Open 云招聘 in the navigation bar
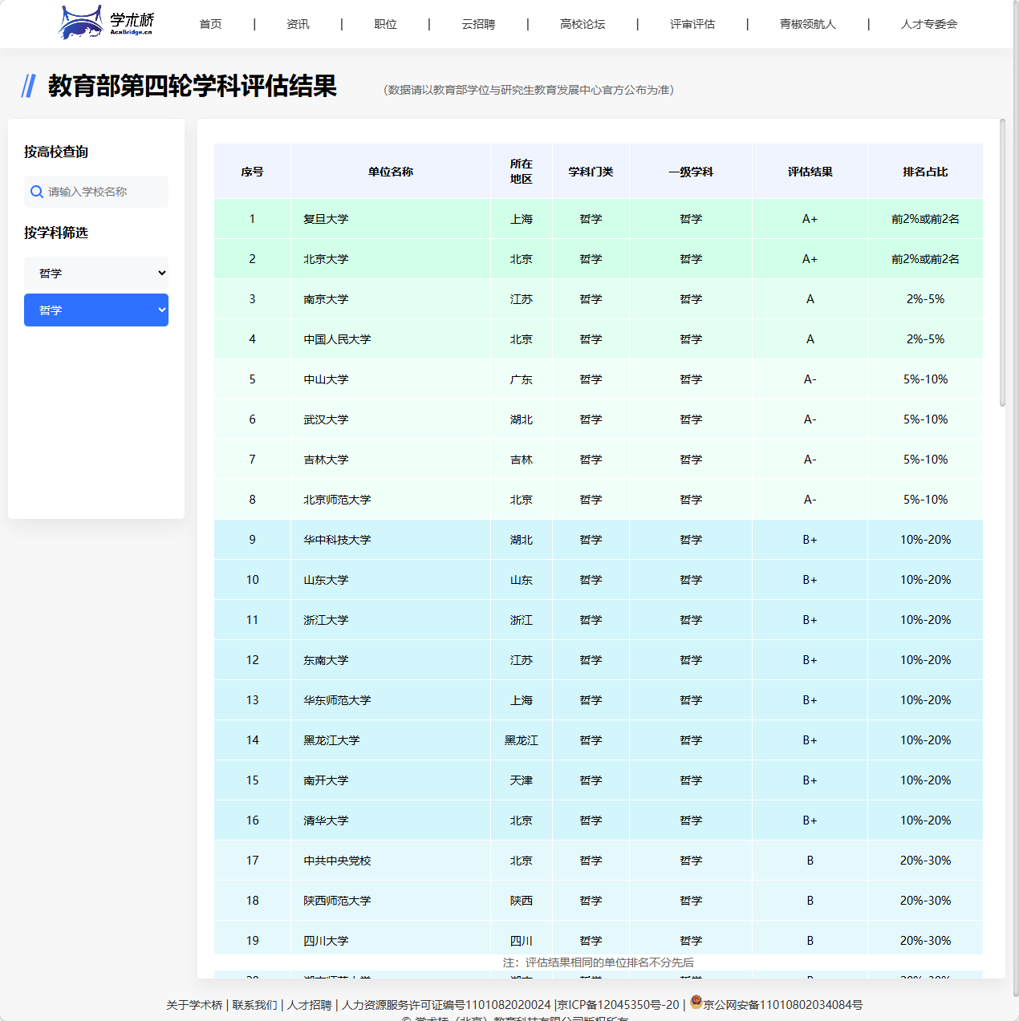 (x=477, y=24)
